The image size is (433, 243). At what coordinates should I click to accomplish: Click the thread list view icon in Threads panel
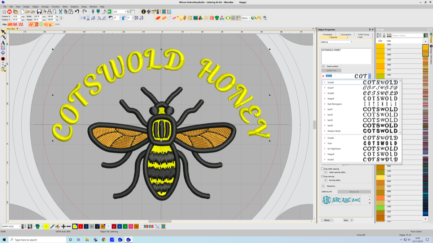click(x=379, y=35)
